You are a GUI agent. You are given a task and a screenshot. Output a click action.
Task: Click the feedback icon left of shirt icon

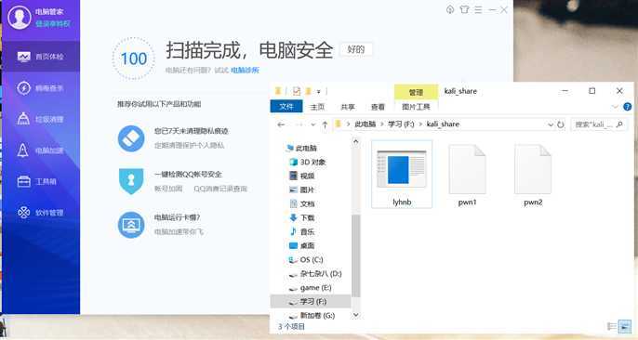click(450, 9)
